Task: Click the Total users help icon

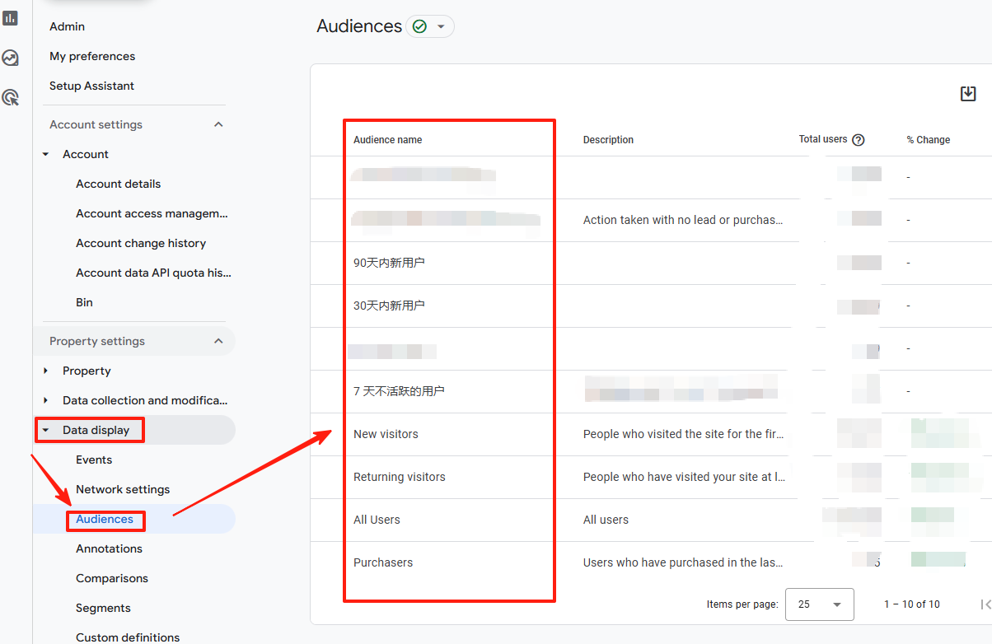Action: 859,140
